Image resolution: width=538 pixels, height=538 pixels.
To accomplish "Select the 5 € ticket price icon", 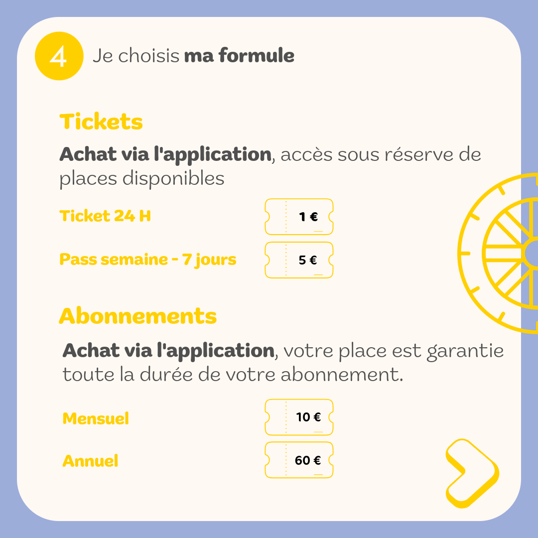I will [x=299, y=260].
